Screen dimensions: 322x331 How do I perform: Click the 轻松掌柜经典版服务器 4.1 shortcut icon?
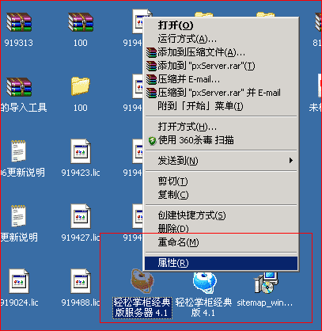click(x=142, y=281)
